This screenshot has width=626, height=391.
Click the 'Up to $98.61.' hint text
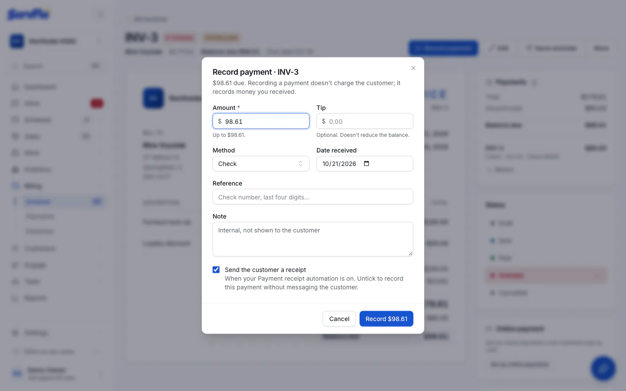pos(229,135)
